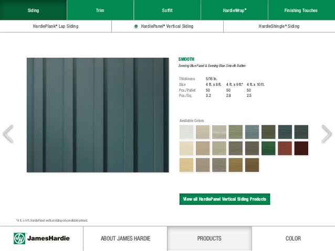
Task: Select the white color swatch
Action: pos(186,132)
